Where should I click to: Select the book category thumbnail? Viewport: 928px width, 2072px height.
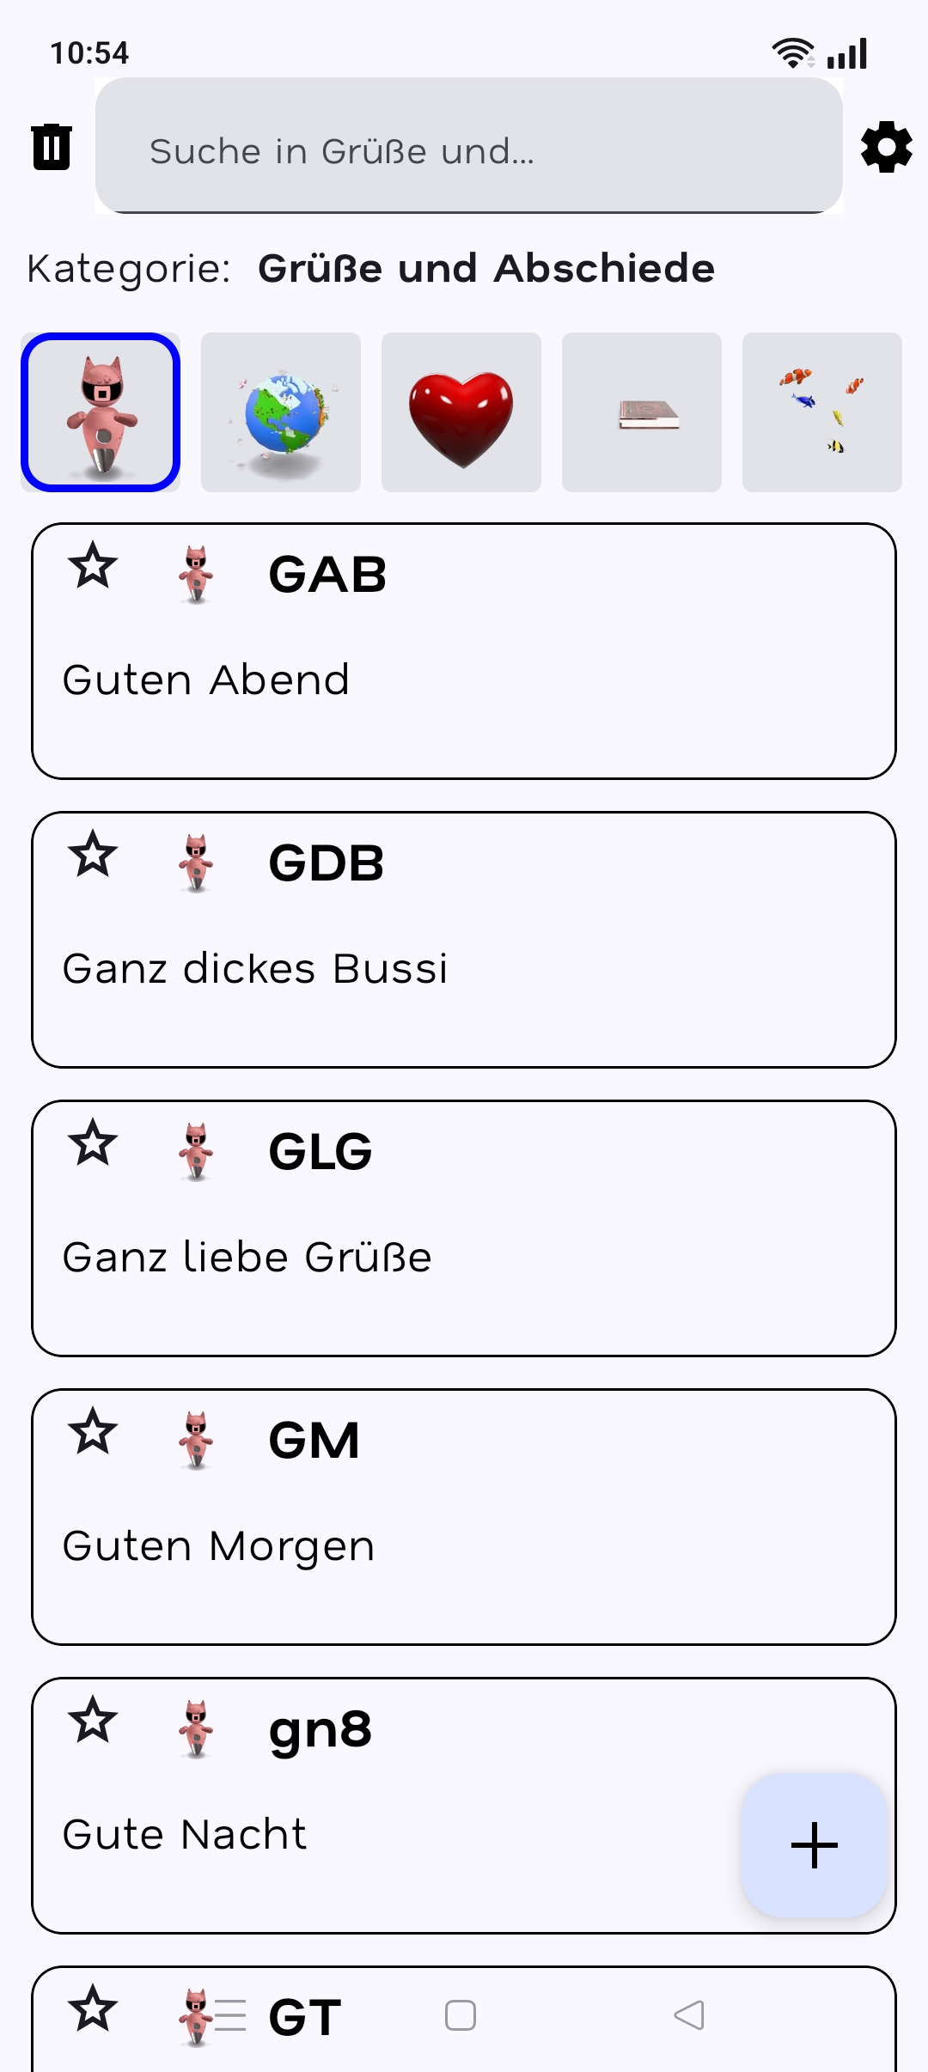pos(642,412)
